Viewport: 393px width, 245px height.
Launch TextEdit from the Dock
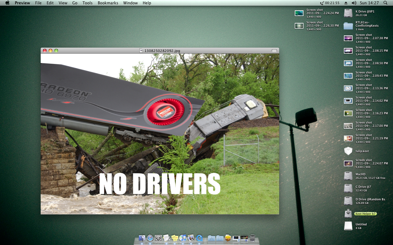(x=166, y=238)
